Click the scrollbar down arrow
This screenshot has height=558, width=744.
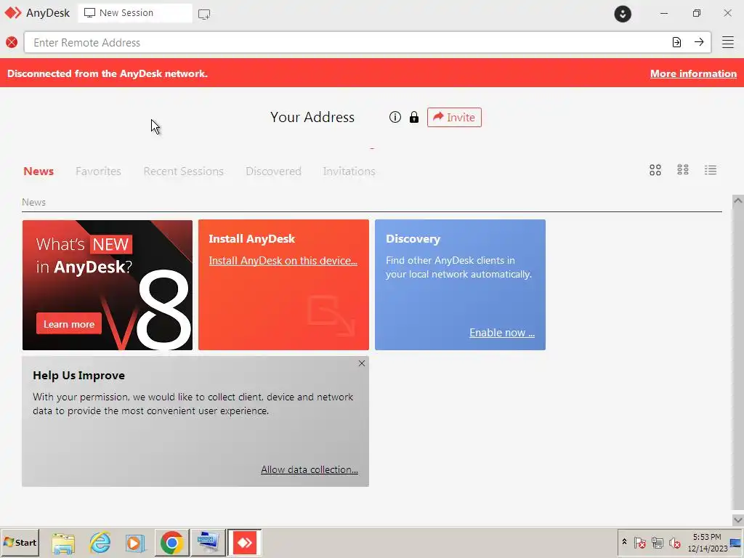(738, 520)
